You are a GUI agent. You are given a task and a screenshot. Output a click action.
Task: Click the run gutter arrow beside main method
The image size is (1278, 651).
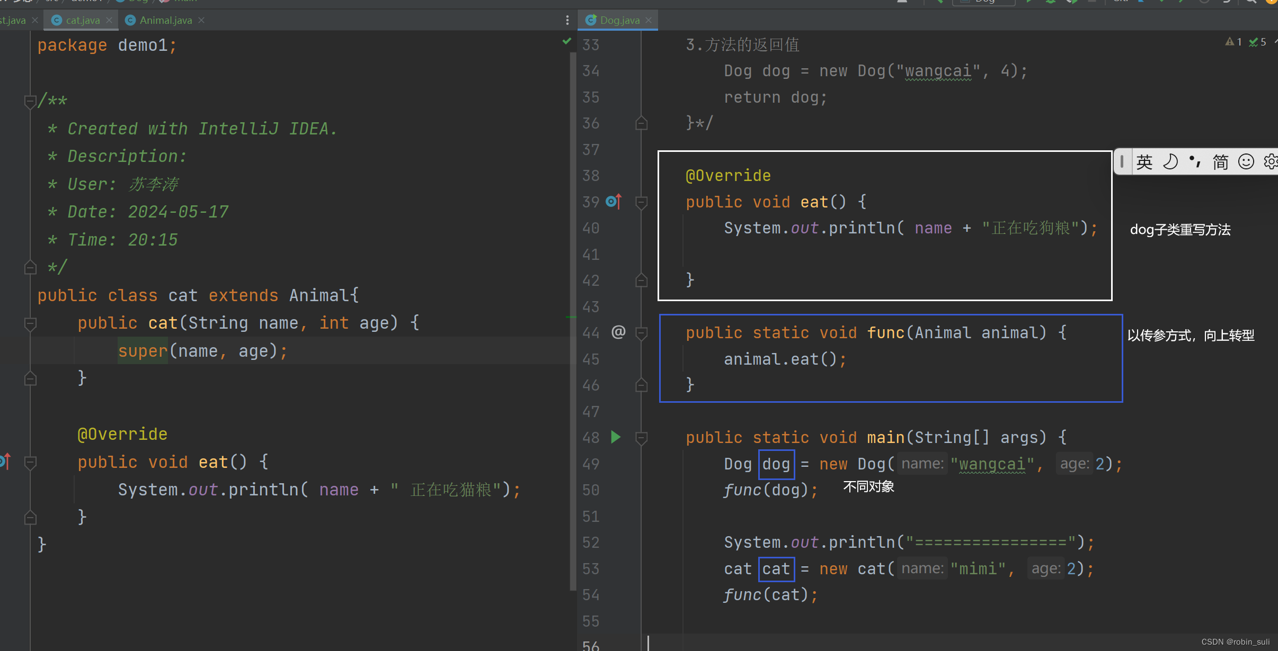pos(616,437)
